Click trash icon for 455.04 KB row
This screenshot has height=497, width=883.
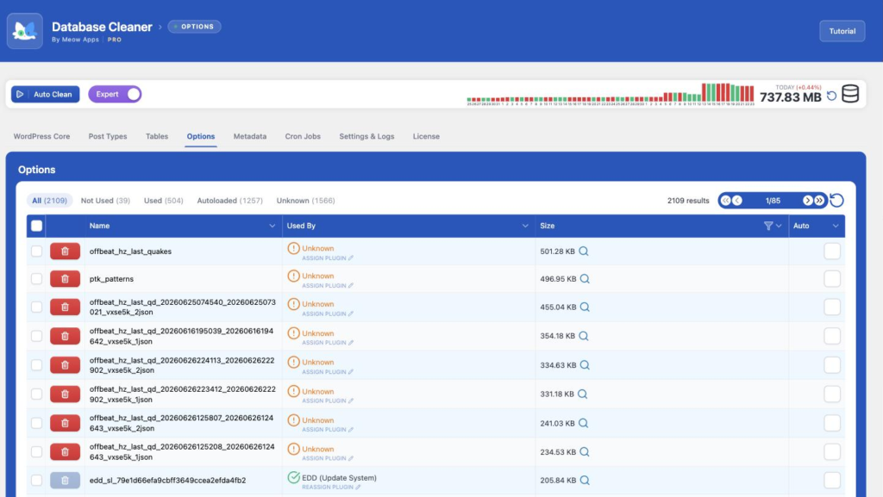(65, 307)
